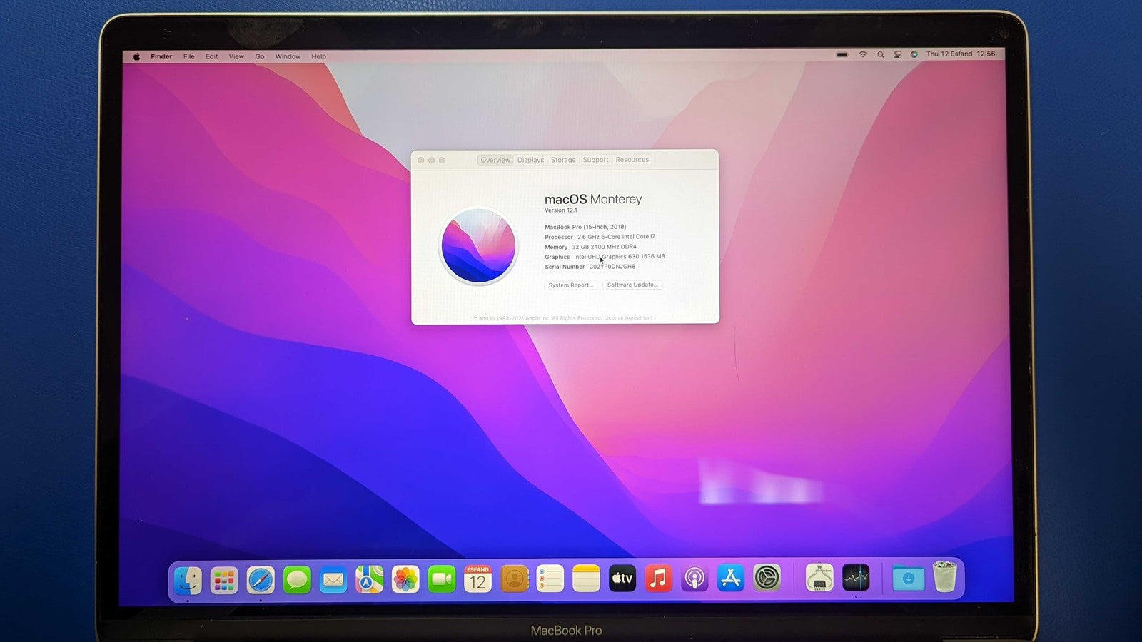Screen dimensions: 1142x642
Task: Click the Serial Number value
Action: [612, 267]
